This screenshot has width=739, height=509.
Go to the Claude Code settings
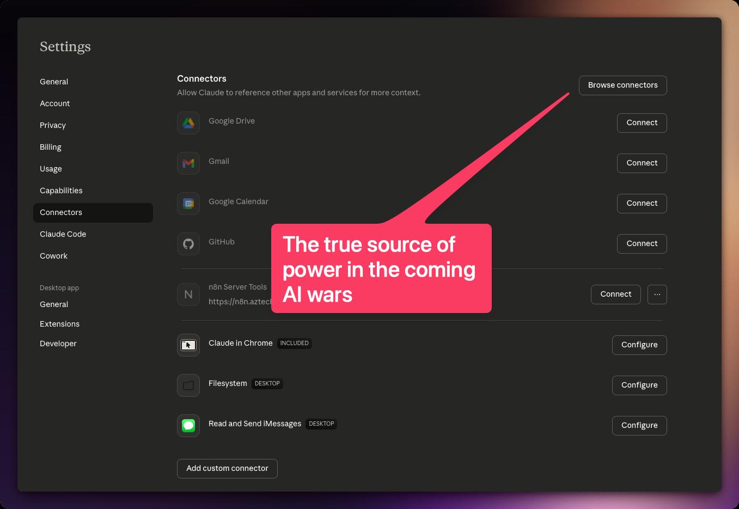tap(63, 234)
